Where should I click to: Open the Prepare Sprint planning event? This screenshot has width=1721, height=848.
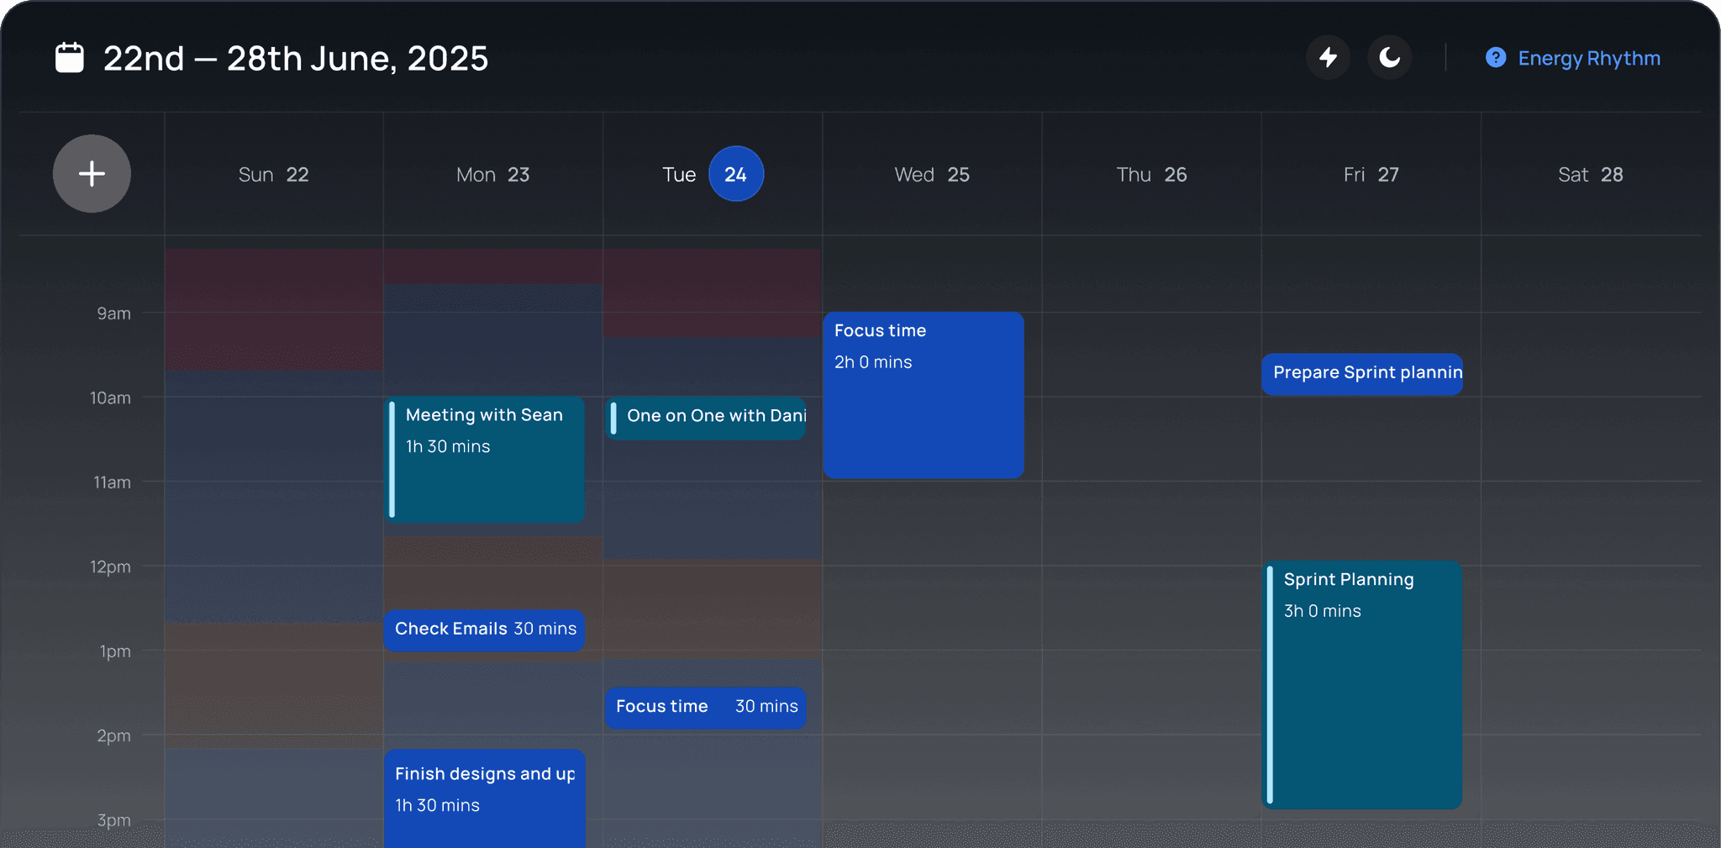(1362, 374)
